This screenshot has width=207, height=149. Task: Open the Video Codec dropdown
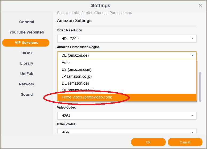click(127, 116)
